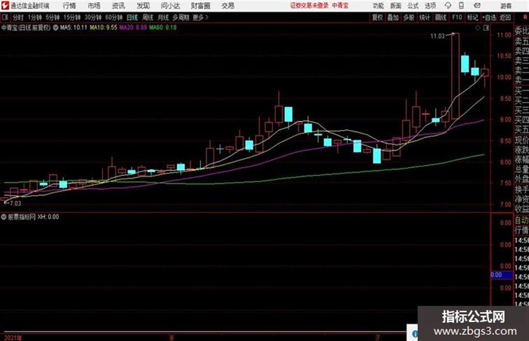
Task: Click the mobile phone icon
Action: point(461,6)
